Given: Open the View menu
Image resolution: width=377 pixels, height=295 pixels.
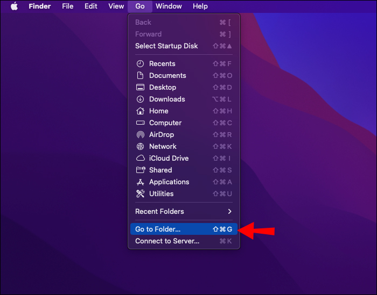Looking at the screenshot, I should coord(116,6).
